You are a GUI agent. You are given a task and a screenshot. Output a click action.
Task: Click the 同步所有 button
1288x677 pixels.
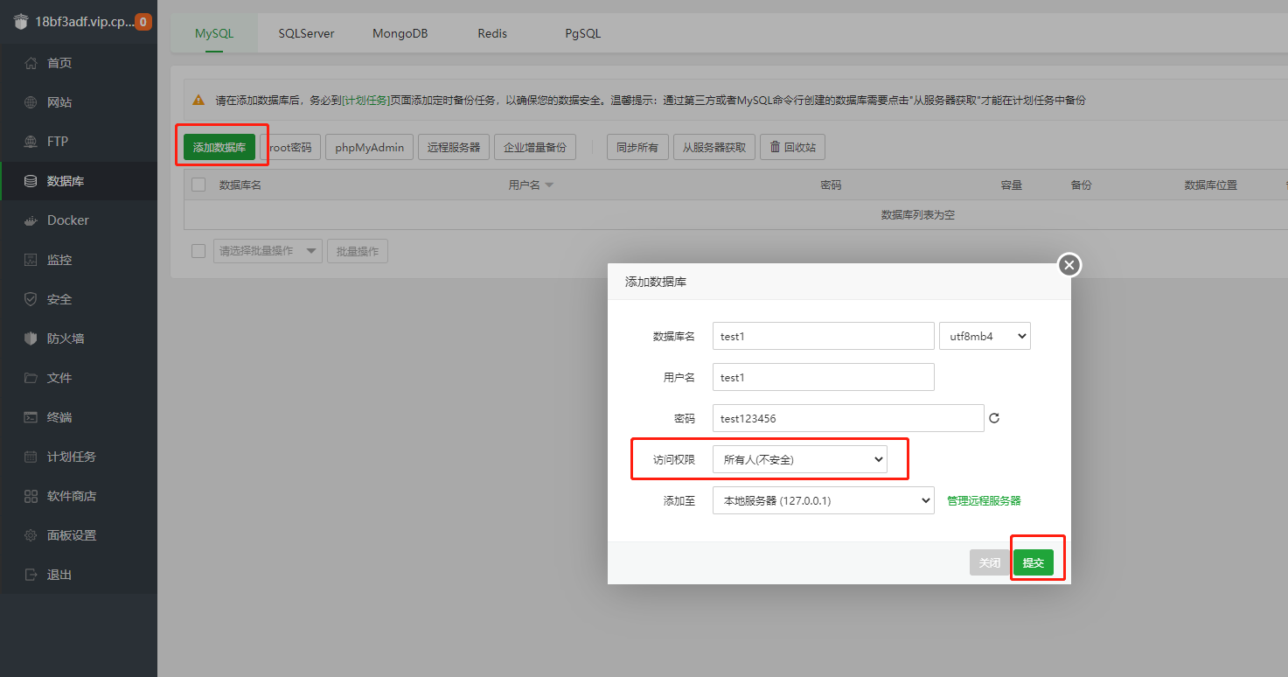click(637, 147)
